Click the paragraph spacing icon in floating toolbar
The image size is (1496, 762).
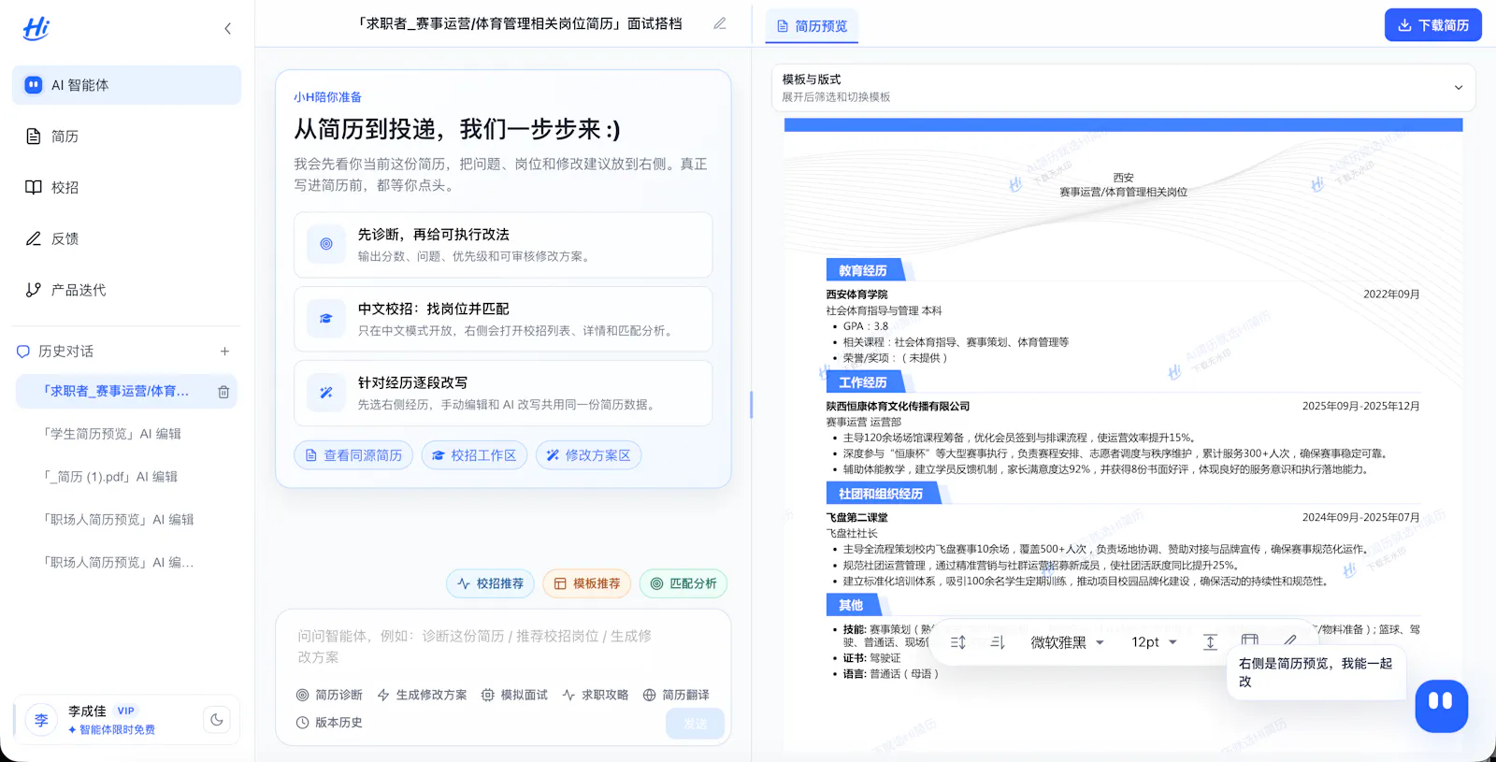click(x=997, y=642)
